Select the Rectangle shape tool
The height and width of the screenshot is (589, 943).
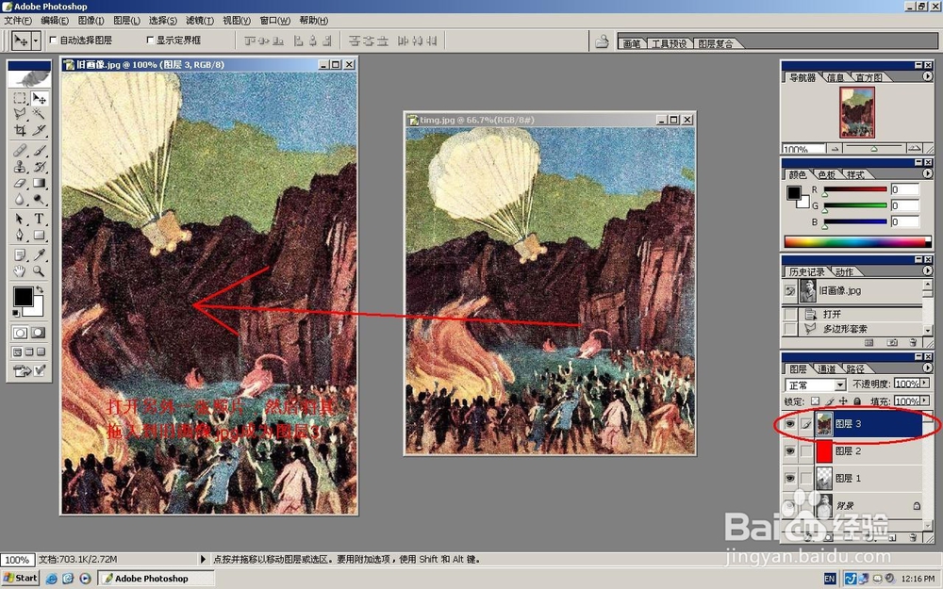click(39, 235)
